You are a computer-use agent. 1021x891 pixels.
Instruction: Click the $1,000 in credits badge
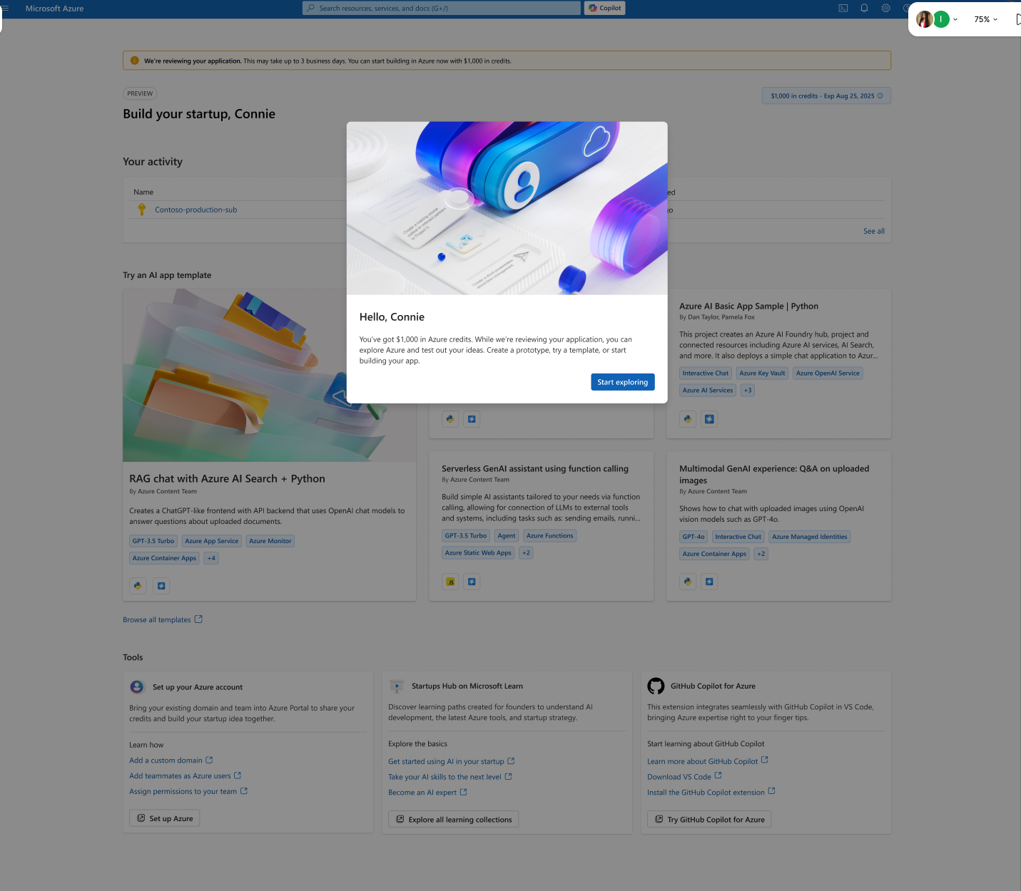tap(826, 96)
